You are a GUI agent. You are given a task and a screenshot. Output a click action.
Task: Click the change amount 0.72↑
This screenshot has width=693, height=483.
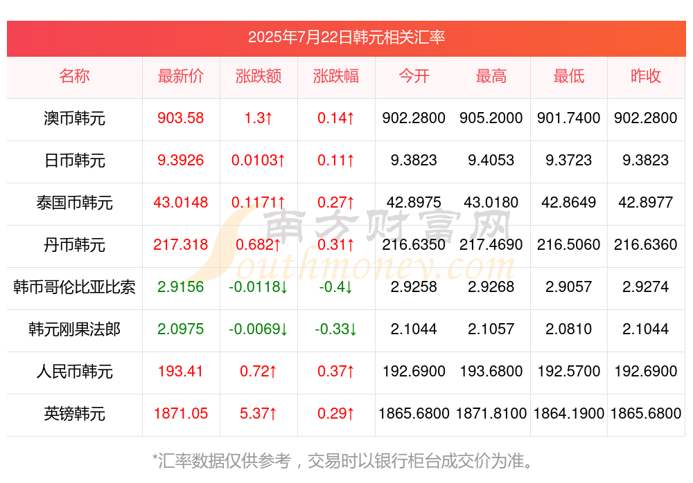coord(258,372)
